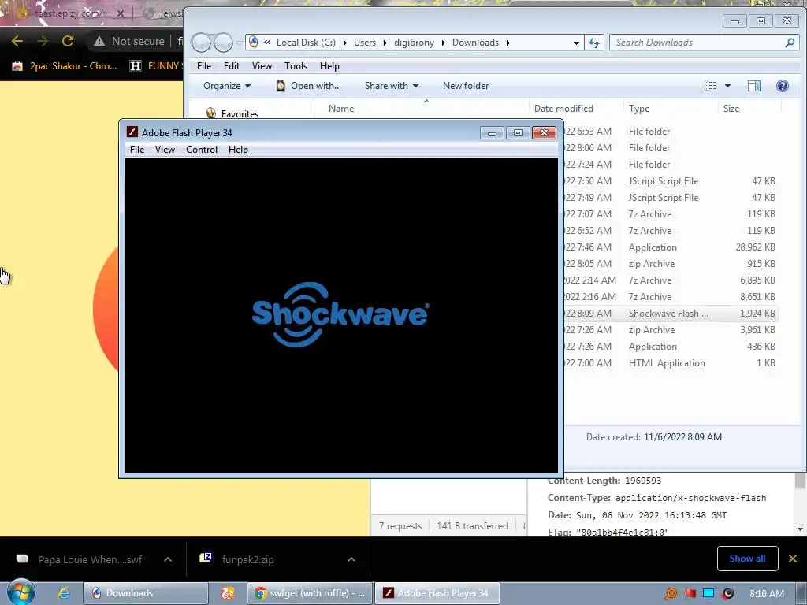Image resolution: width=807 pixels, height=605 pixels.
Task: Click Open with... in Explorer toolbar
Action: [309, 86]
